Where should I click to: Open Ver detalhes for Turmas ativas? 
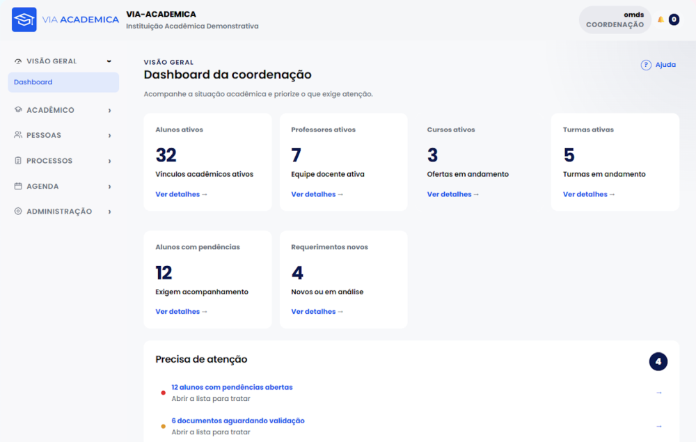point(589,194)
